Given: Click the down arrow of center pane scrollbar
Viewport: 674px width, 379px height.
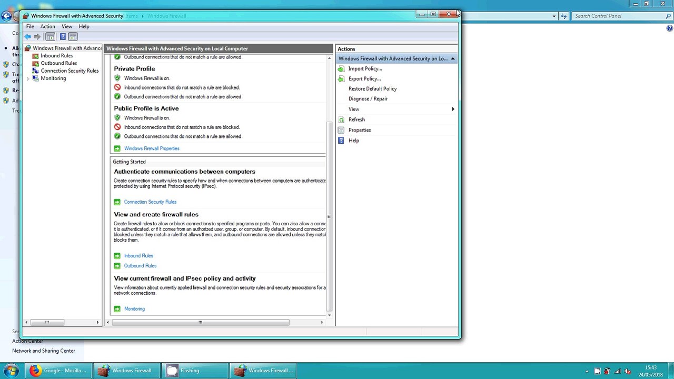Looking at the screenshot, I should click(x=329, y=315).
